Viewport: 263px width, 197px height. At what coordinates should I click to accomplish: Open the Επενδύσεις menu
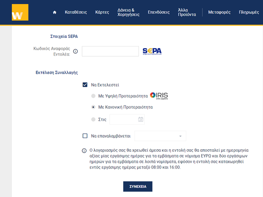click(x=159, y=12)
